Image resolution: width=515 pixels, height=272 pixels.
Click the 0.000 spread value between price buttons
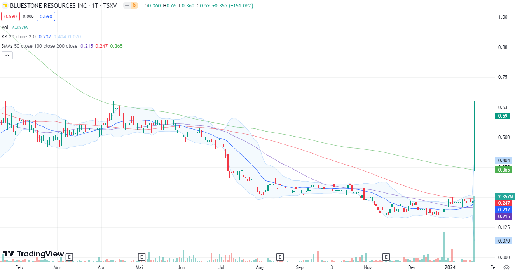(28, 16)
